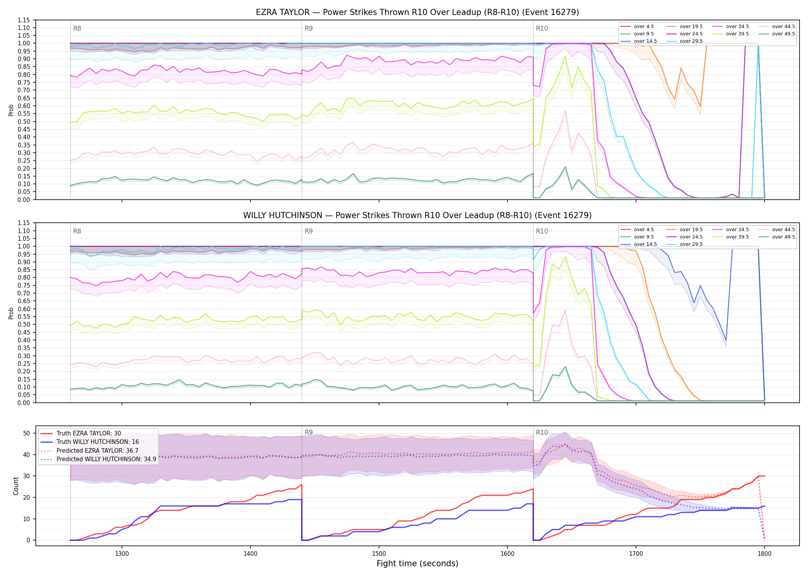Click the R10 label in the Count chart

pyautogui.click(x=542, y=432)
